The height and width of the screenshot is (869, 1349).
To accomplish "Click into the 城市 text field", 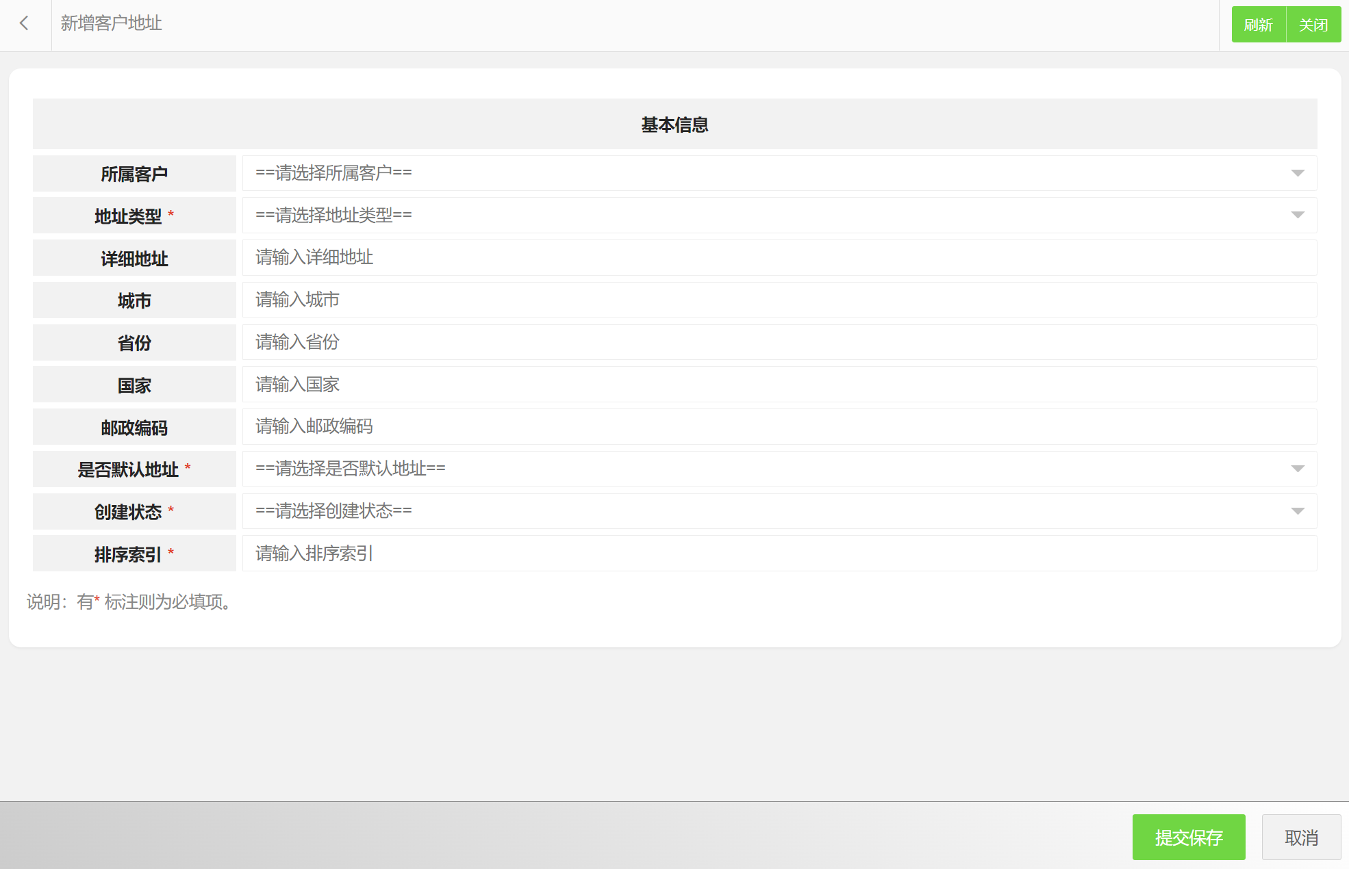I will [779, 300].
